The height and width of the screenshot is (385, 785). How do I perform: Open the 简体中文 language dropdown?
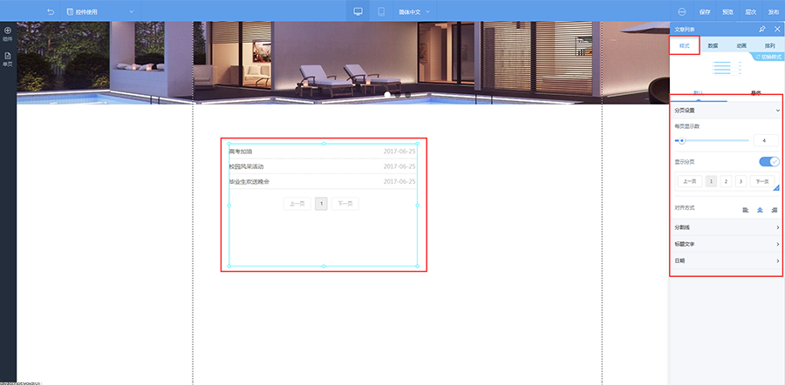(414, 11)
